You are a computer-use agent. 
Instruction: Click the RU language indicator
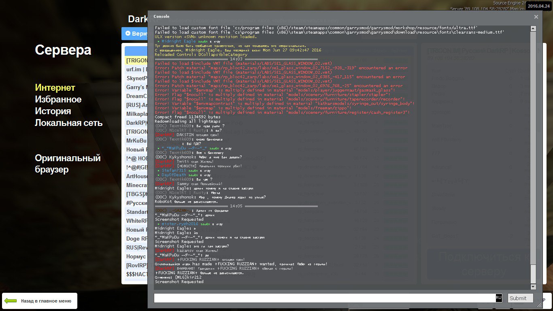click(499, 298)
